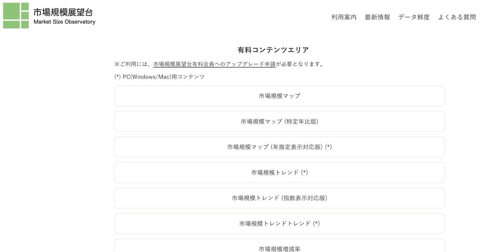This screenshot has width=482, height=252.
Task: Open the 最新情報 menu item
Action: click(x=377, y=17)
